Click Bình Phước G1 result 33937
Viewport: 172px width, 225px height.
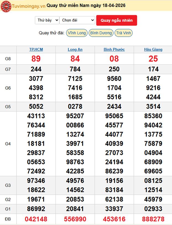pyautogui.click(x=114, y=209)
